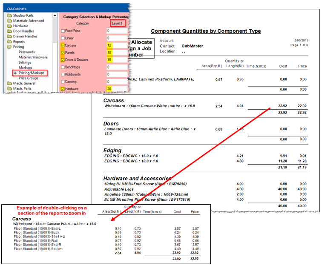Click the Category column header
The width and height of the screenshot is (322, 265).
(x=83, y=23)
